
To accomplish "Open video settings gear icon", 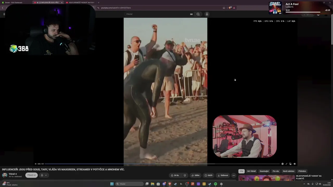I will click(x=283, y=164).
